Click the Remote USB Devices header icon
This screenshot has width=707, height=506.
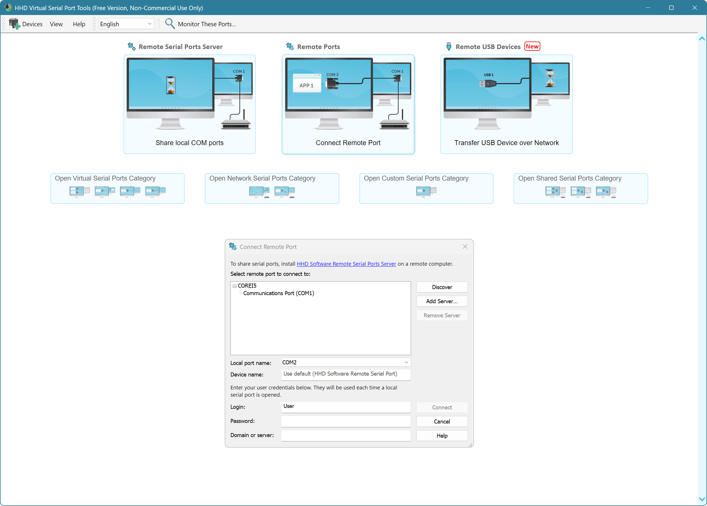click(449, 47)
